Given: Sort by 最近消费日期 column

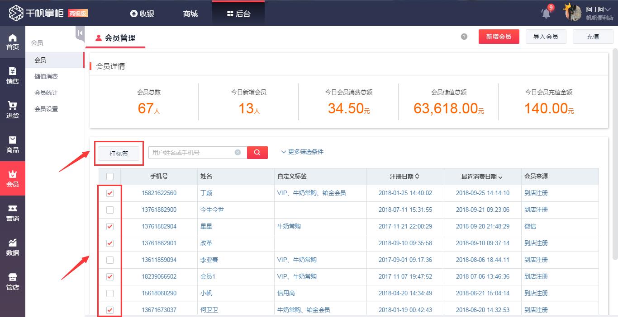Looking at the screenshot, I should click(482, 177).
